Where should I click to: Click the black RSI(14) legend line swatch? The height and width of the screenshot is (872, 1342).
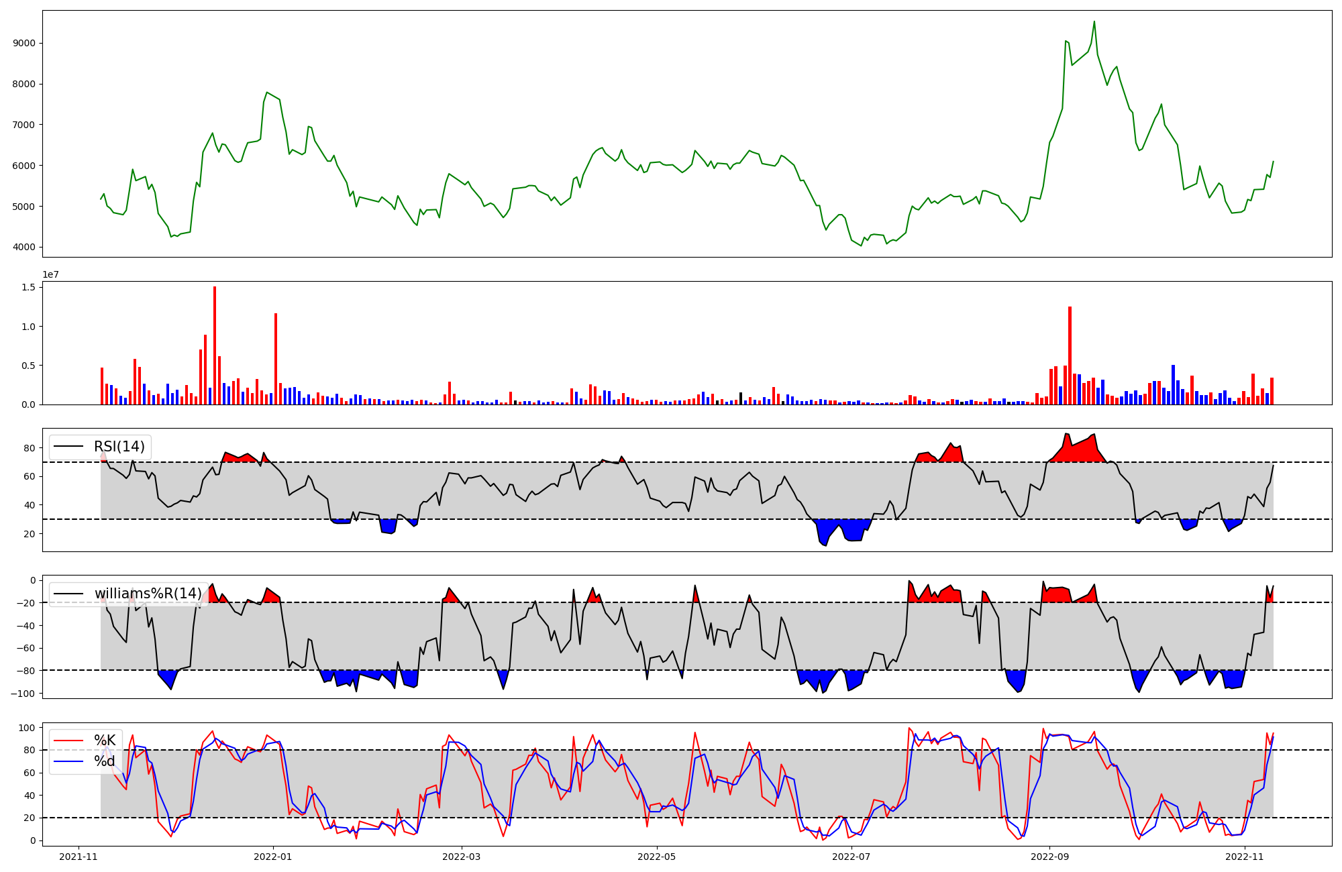[x=68, y=447]
